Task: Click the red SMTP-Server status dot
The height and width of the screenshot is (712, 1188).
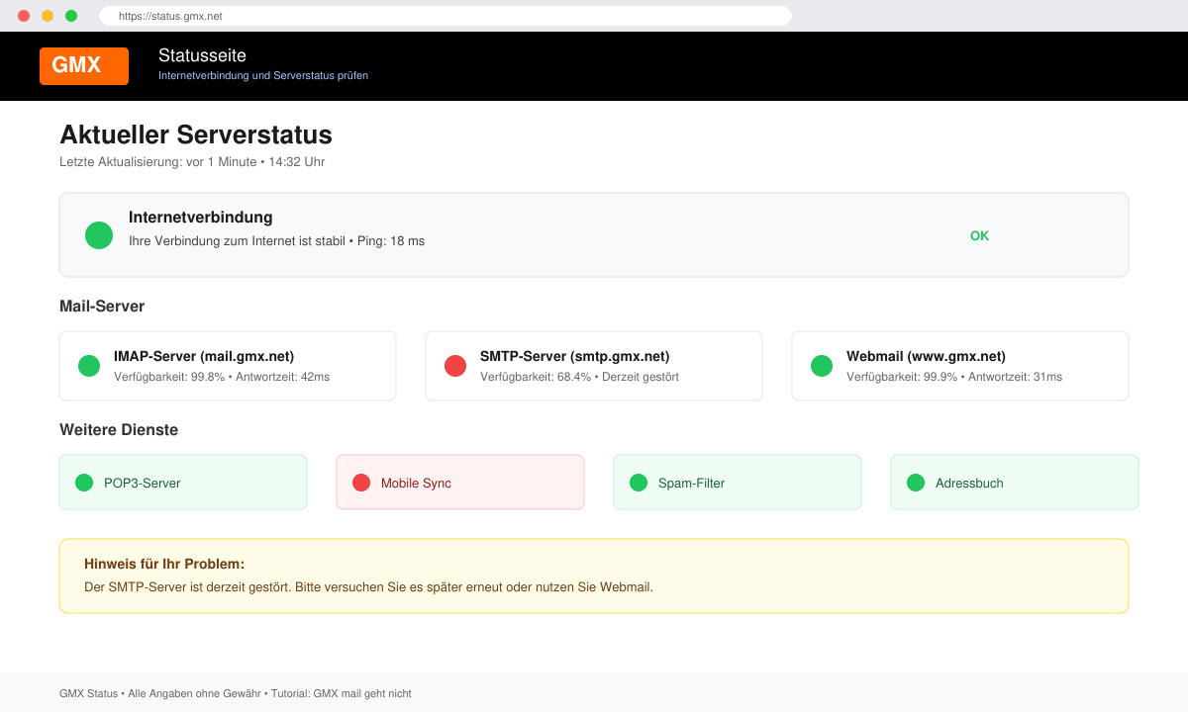Action: point(455,366)
